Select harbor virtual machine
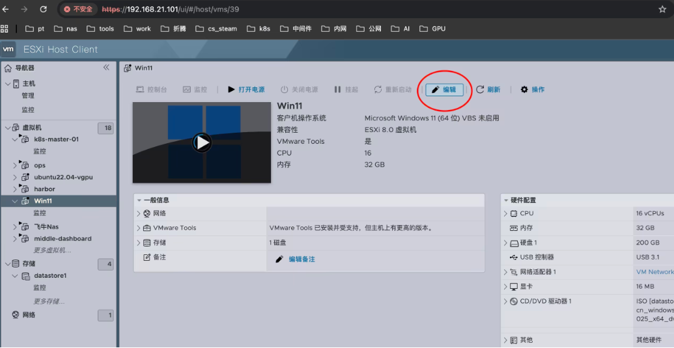The image size is (674, 348). (44, 189)
